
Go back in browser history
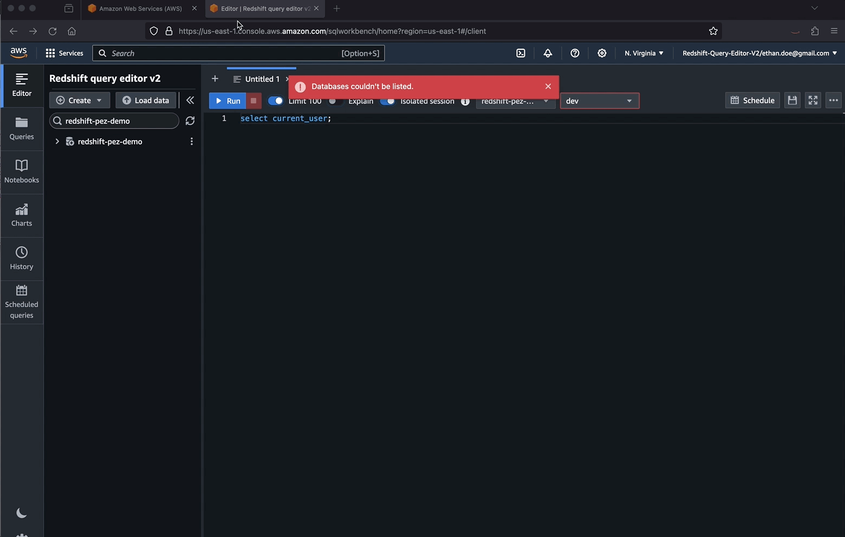tap(14, 31)
